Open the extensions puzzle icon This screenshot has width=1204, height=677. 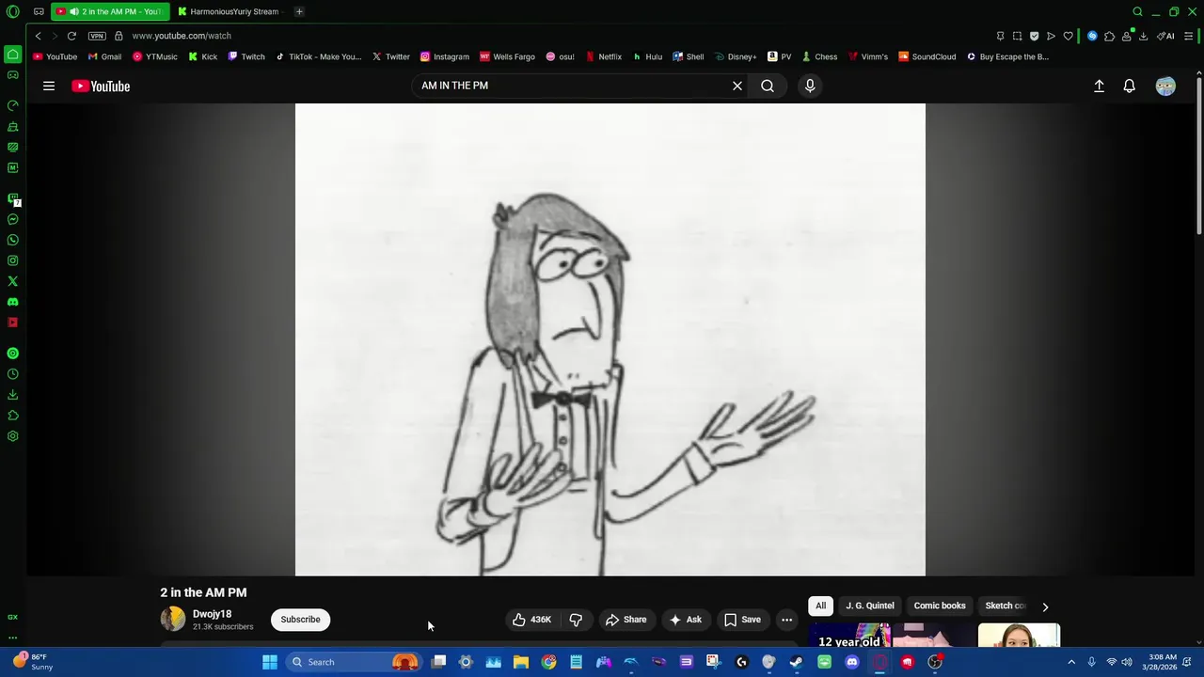point(1109,36)
